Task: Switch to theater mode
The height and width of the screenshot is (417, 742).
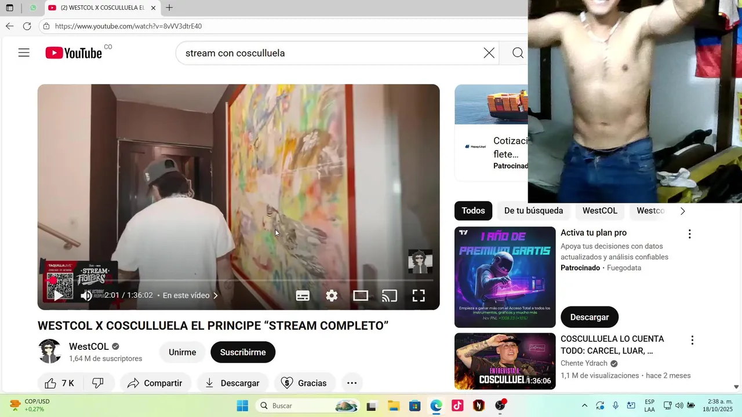Action: (x=361, y=295)
